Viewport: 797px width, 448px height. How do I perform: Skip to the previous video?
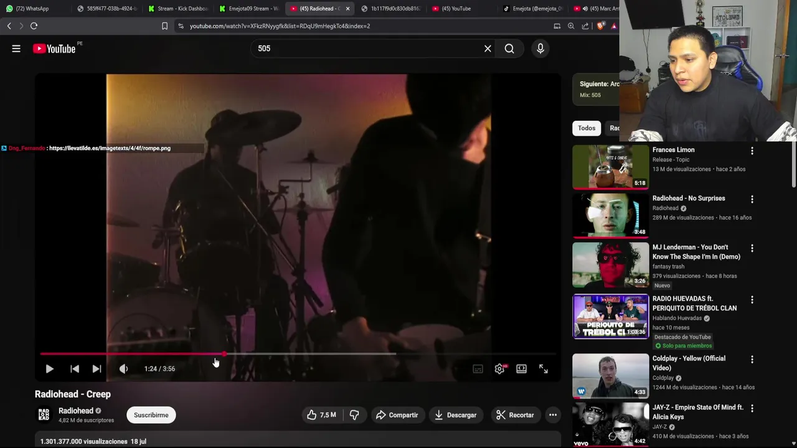[x=75, y=369]
